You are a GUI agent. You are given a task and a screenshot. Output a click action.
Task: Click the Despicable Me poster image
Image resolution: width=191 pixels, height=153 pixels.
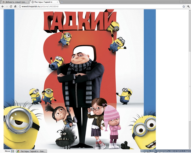(80, 79)
